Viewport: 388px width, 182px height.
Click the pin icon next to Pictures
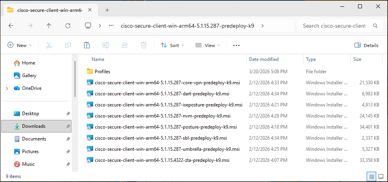68,152
